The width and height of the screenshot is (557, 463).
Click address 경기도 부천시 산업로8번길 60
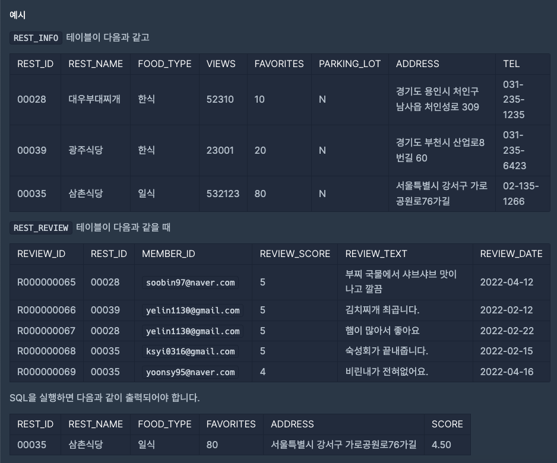tap(440, 150)
